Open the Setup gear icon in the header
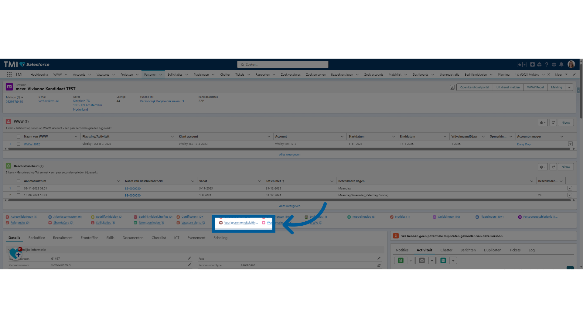Image resolution: width=583 pixels, height=328 pixels. point(554,64)
